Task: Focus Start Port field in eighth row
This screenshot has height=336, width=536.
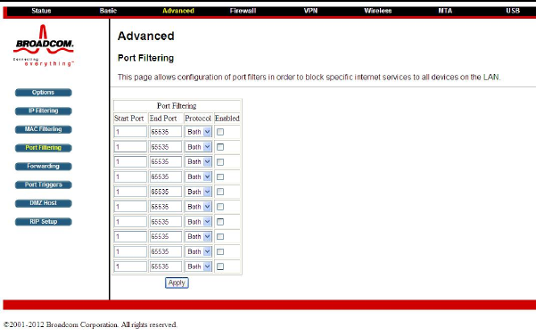Action: [130, 236]
